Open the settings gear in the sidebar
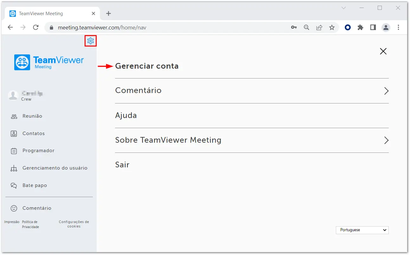Screen dimensions: 410x255 coord(91,41)
